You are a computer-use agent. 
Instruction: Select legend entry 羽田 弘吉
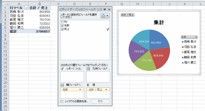tap(189, 47)
